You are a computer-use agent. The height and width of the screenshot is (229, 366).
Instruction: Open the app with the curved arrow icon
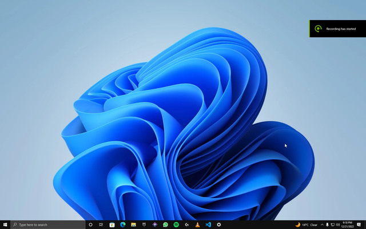point(187,224)
